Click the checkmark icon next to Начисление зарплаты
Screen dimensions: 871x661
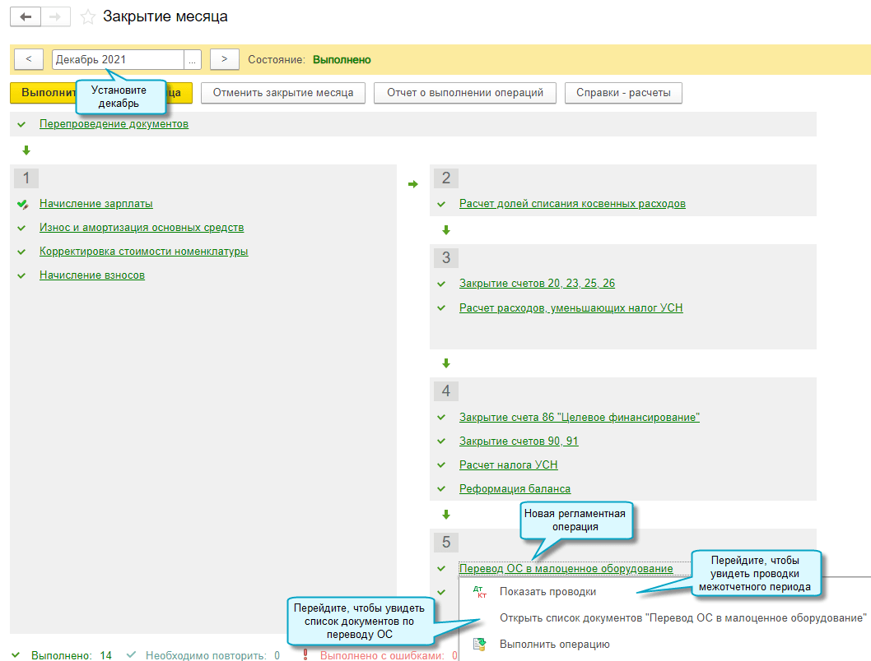click(22, 205)
